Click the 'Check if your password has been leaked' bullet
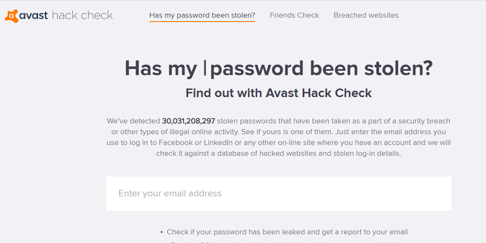This screenshot has width=486, height=243. pyautogui.click(x=287, y=232)
